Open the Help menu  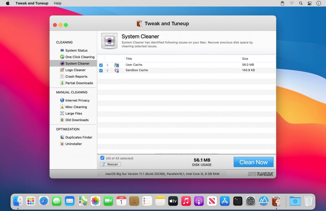[58, 3]
